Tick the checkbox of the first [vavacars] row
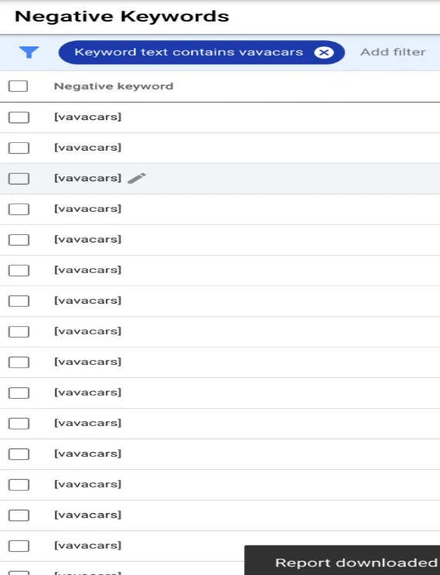 [x=19, y=117]
